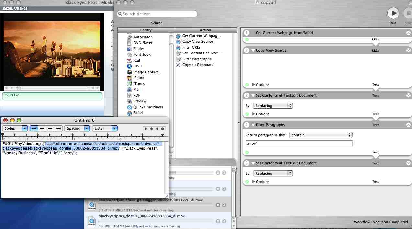Remove Get Current Webpage from Safari action
This screenshot has height=229, width=412.
point(408,33)
